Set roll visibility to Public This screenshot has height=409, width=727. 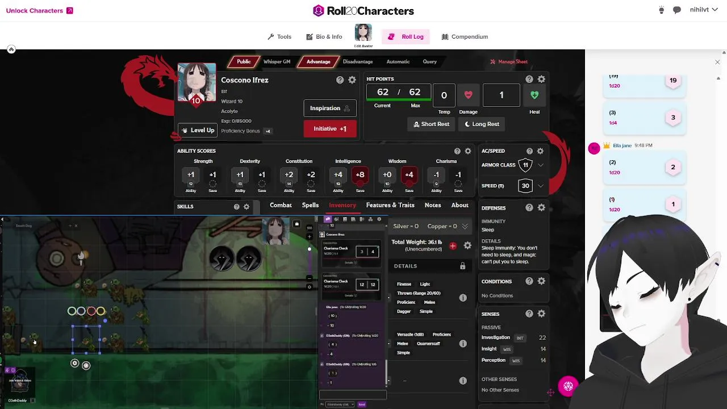244,61
